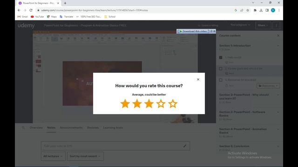Switch to the Reviews tab
298x167 pixels.
point(93,128)
